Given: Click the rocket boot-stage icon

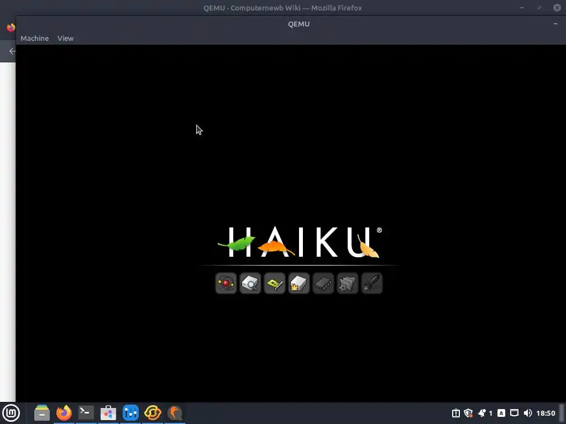Looking at the screenshot, I should 371,283.
